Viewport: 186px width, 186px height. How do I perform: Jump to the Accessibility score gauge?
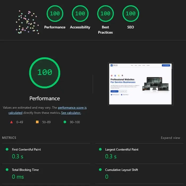click(80, 14)
